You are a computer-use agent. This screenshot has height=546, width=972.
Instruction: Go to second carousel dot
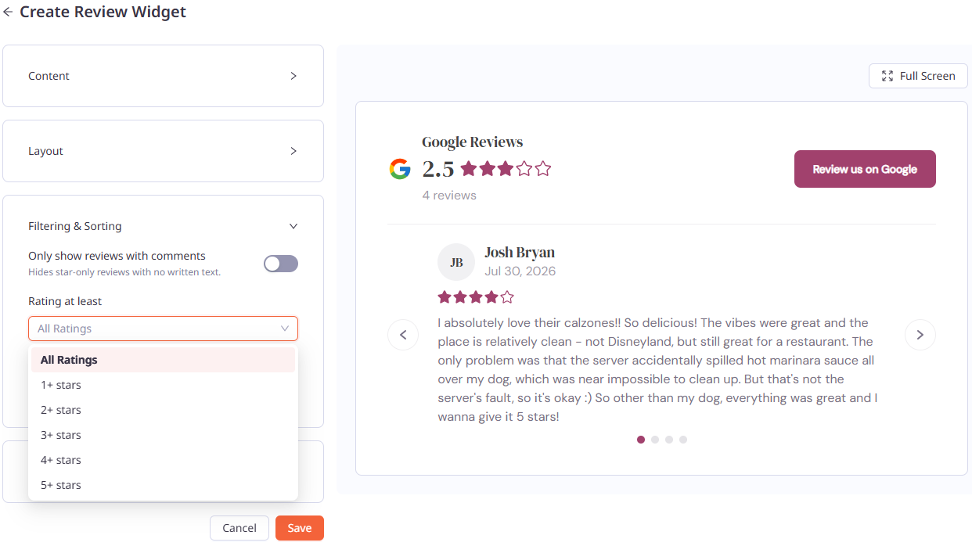655,440
